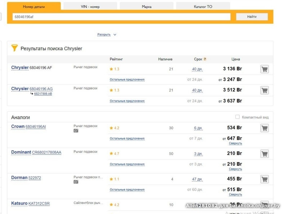Show other offers for Chrysler 68046196 AF
Image resolution: width=288 pixels, height=214 pixels.
[x=127, y=79]
